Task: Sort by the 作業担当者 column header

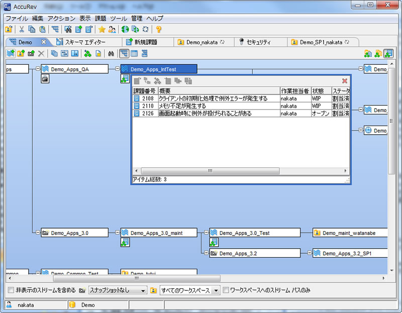Action: click(295, 91)
